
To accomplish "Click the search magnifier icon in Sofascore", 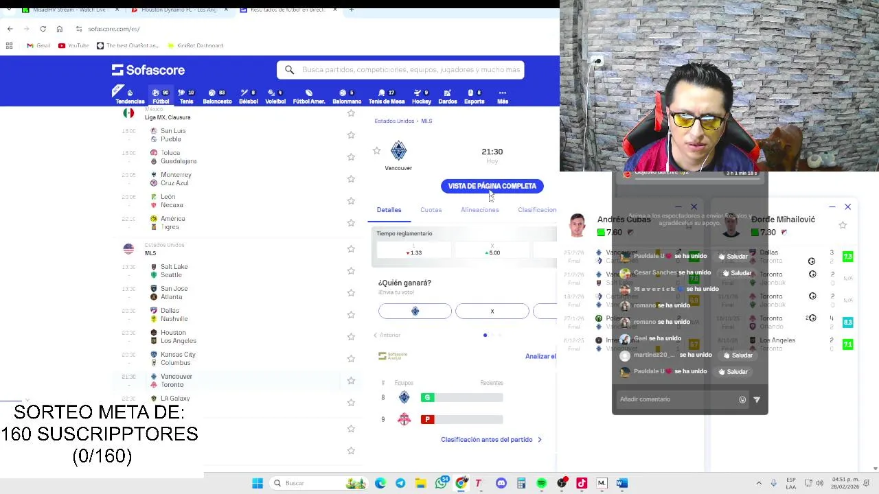I will point(289,69).
